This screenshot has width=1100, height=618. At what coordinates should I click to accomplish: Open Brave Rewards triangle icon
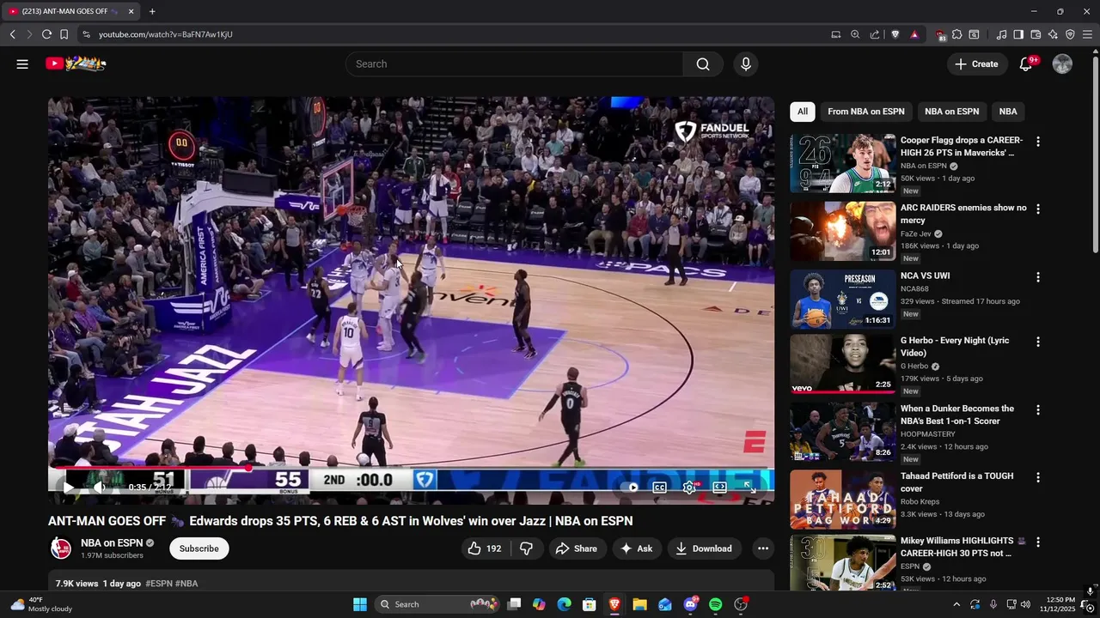914,34
